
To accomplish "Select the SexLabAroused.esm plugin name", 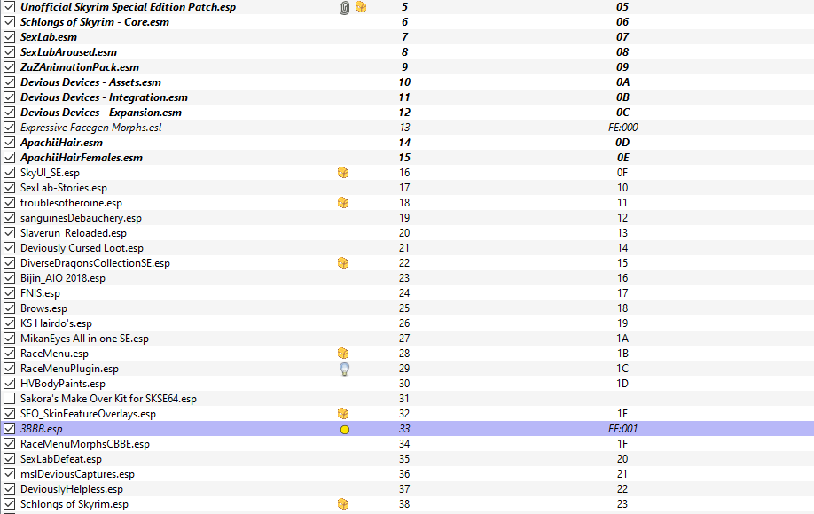I will (x=68, y=52).
